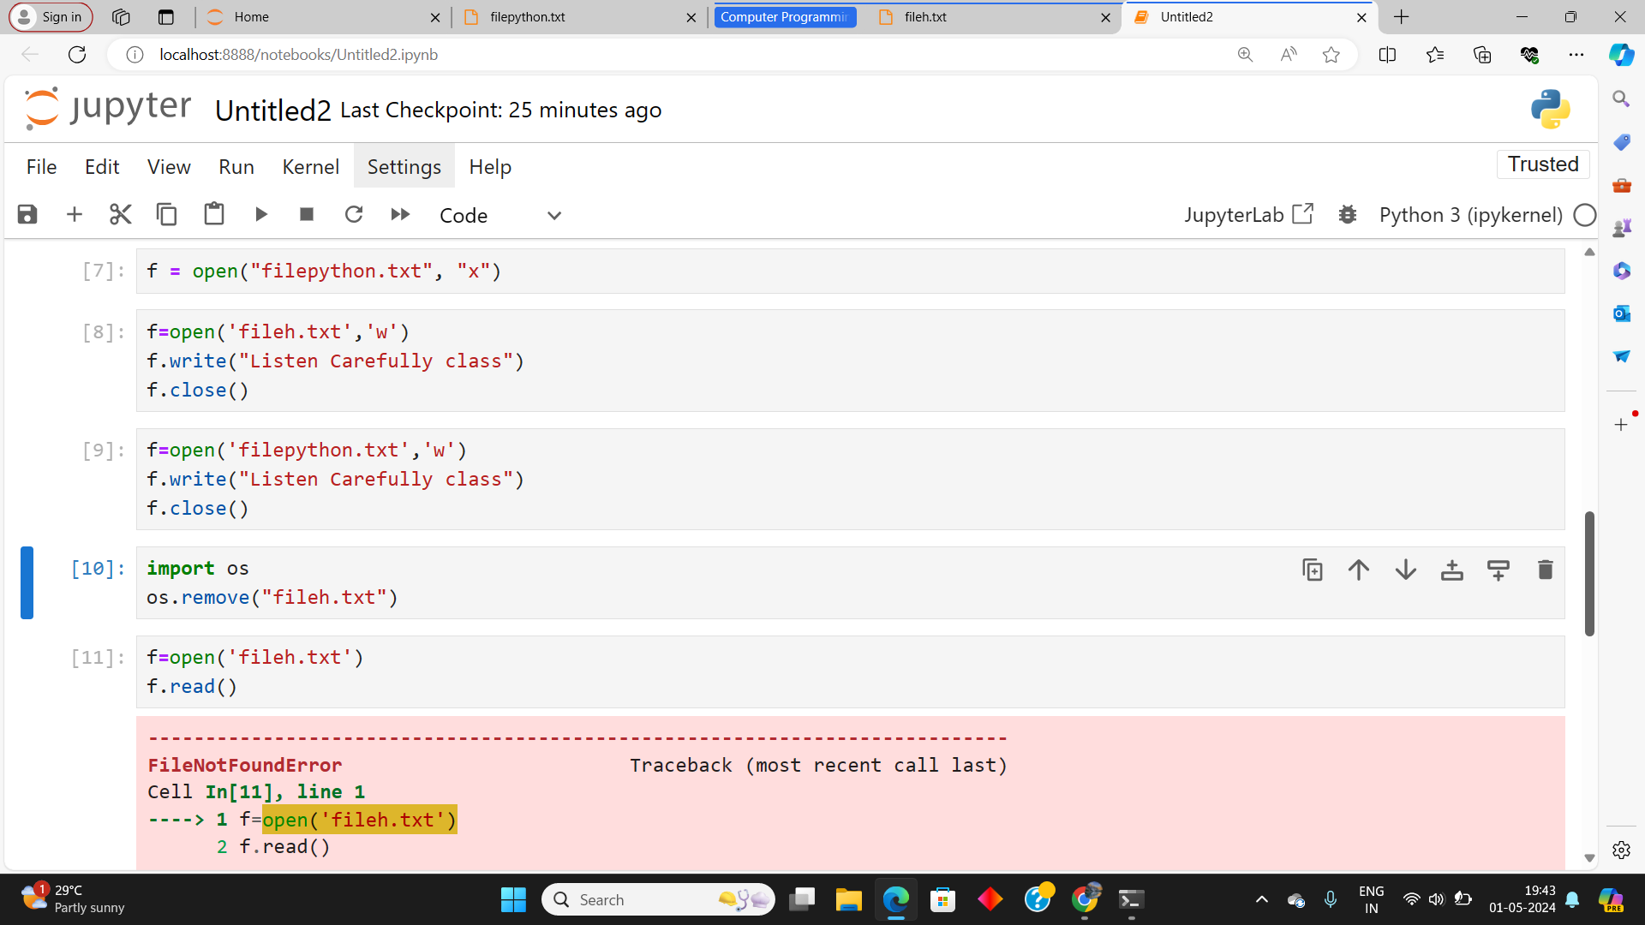The height and width of the screenshot is (925, 1645).
Task: Click the Trusted notebook indicator
Action: coord(1542,164)
